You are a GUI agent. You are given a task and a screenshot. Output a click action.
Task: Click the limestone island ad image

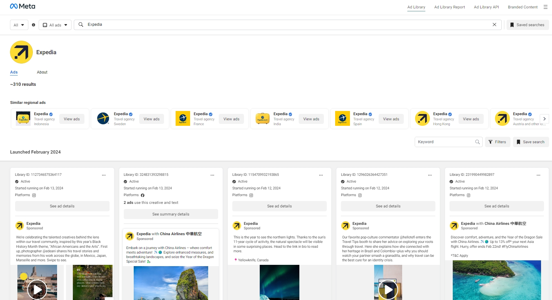pyautogui.click(x=171, y=283)
